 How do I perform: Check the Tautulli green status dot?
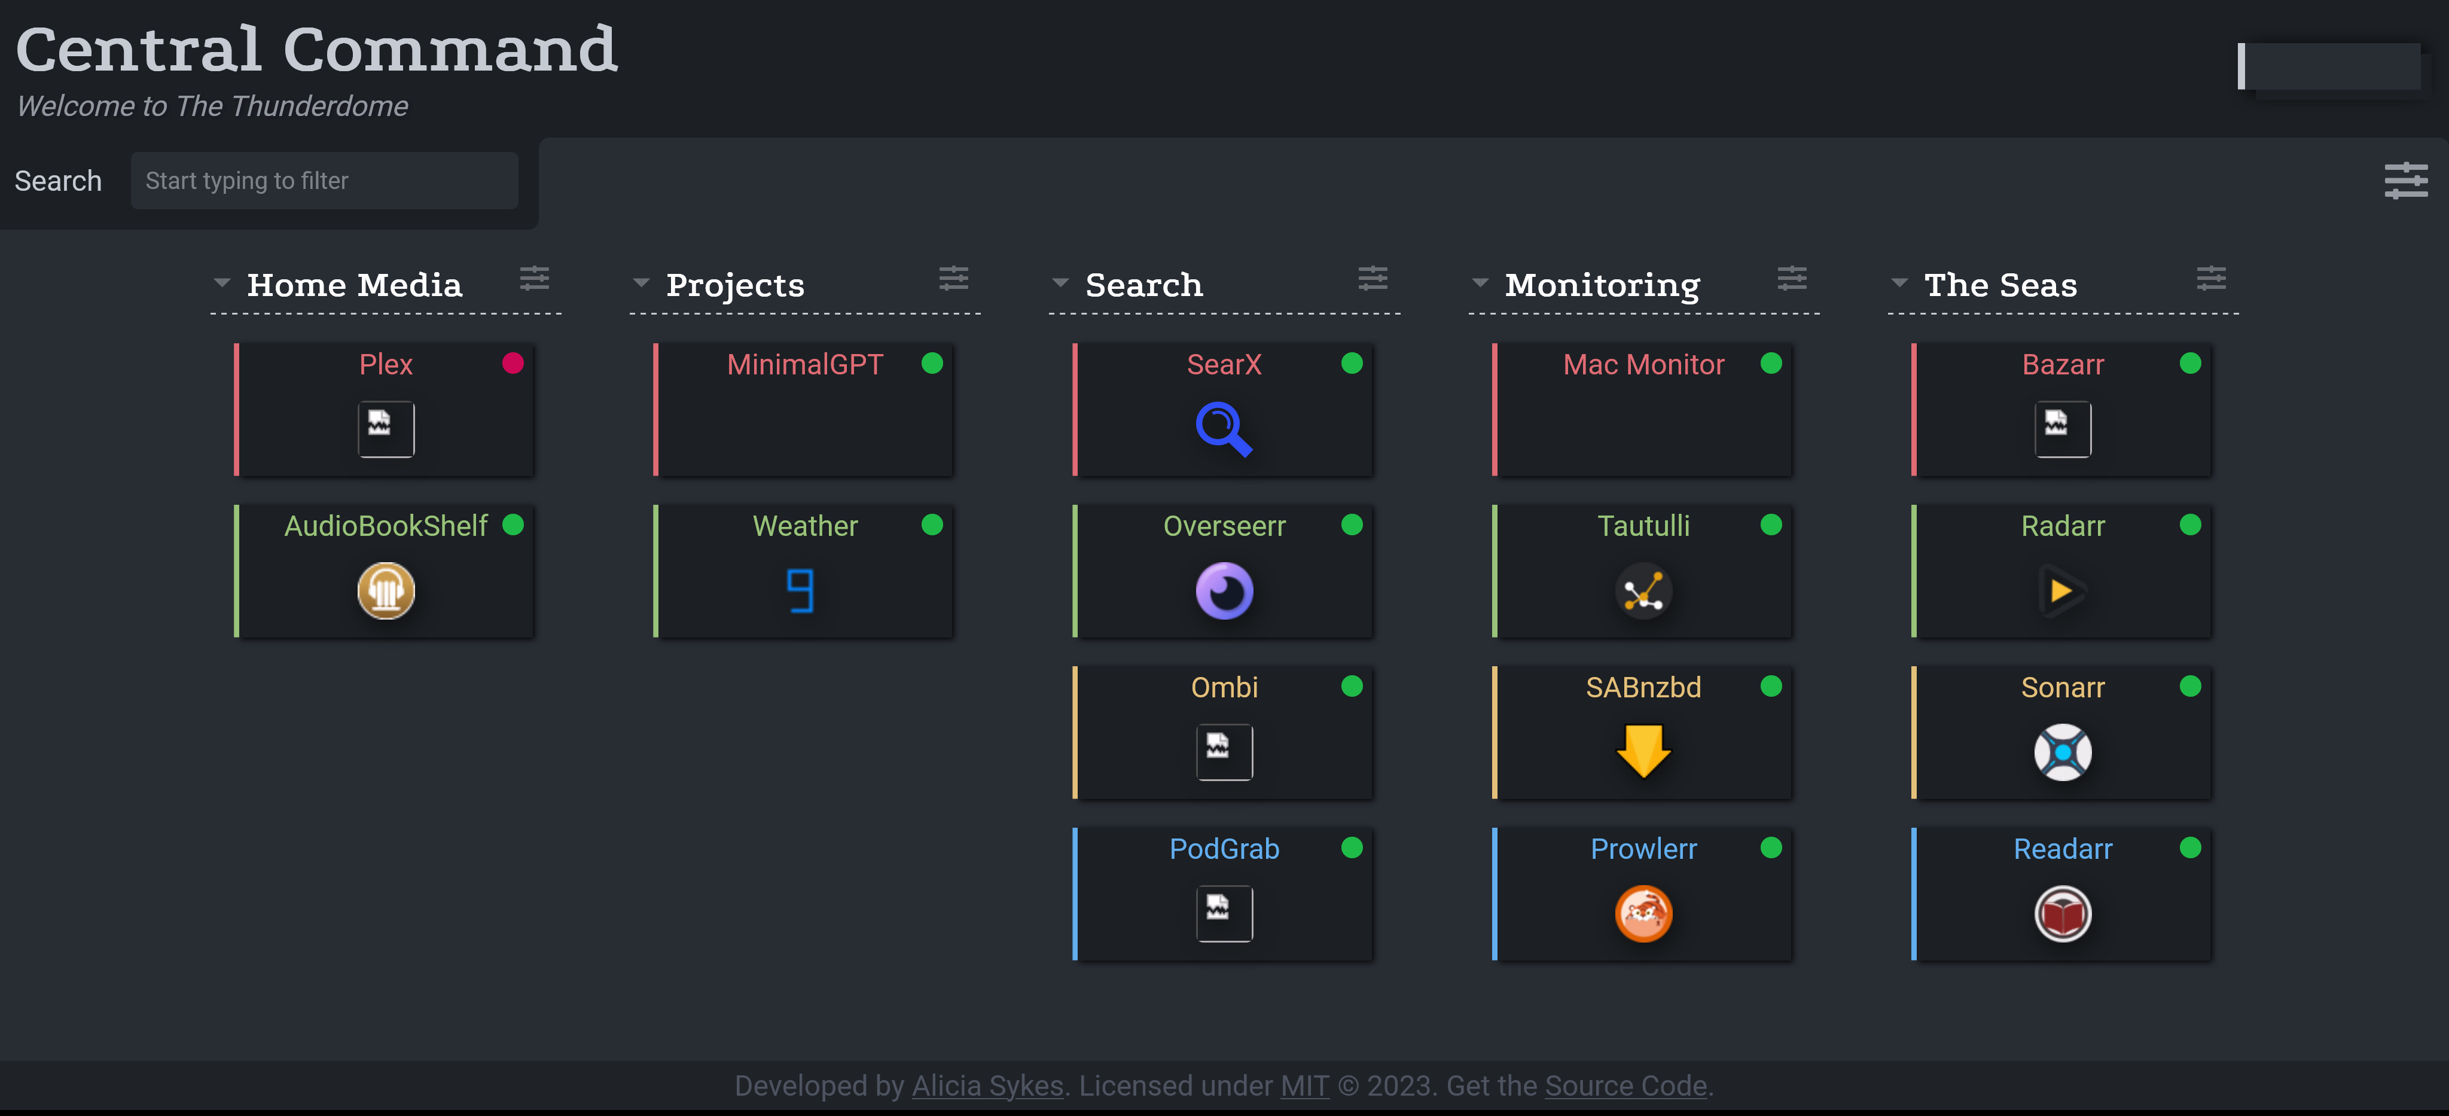point(1770,525)
